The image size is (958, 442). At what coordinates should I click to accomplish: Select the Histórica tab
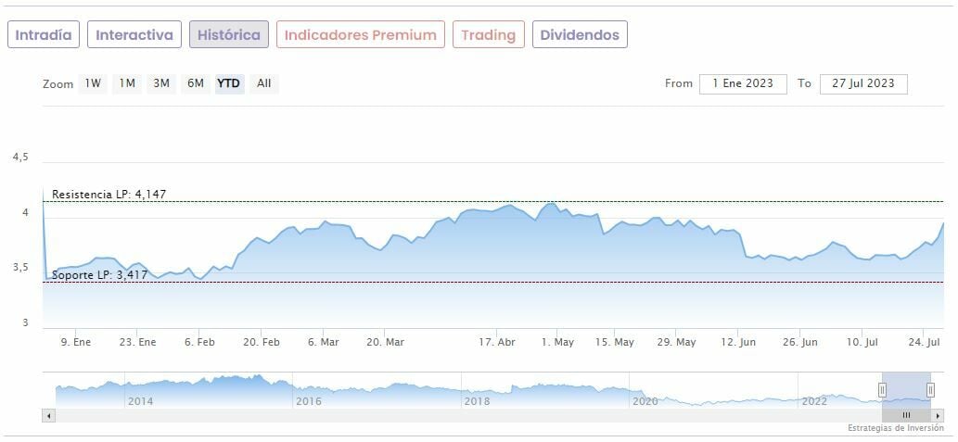[229, 35]
